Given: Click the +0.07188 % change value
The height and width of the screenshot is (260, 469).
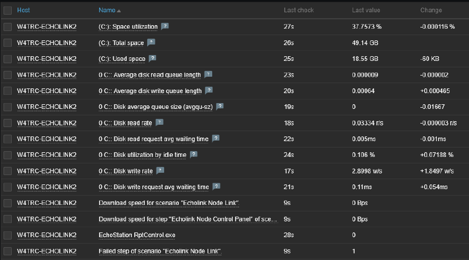Looking at the screenshot, I should pos(437,155).
